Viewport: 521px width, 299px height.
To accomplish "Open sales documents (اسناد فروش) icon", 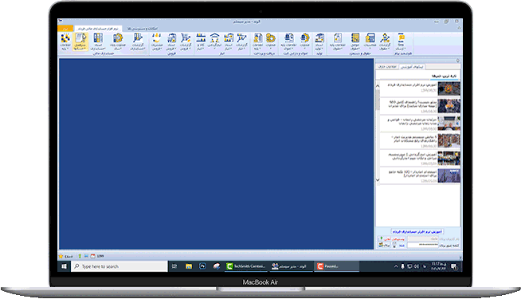I will click(x=171, y=41).
